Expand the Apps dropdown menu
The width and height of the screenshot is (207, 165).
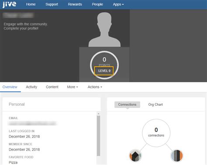(118, 4)
